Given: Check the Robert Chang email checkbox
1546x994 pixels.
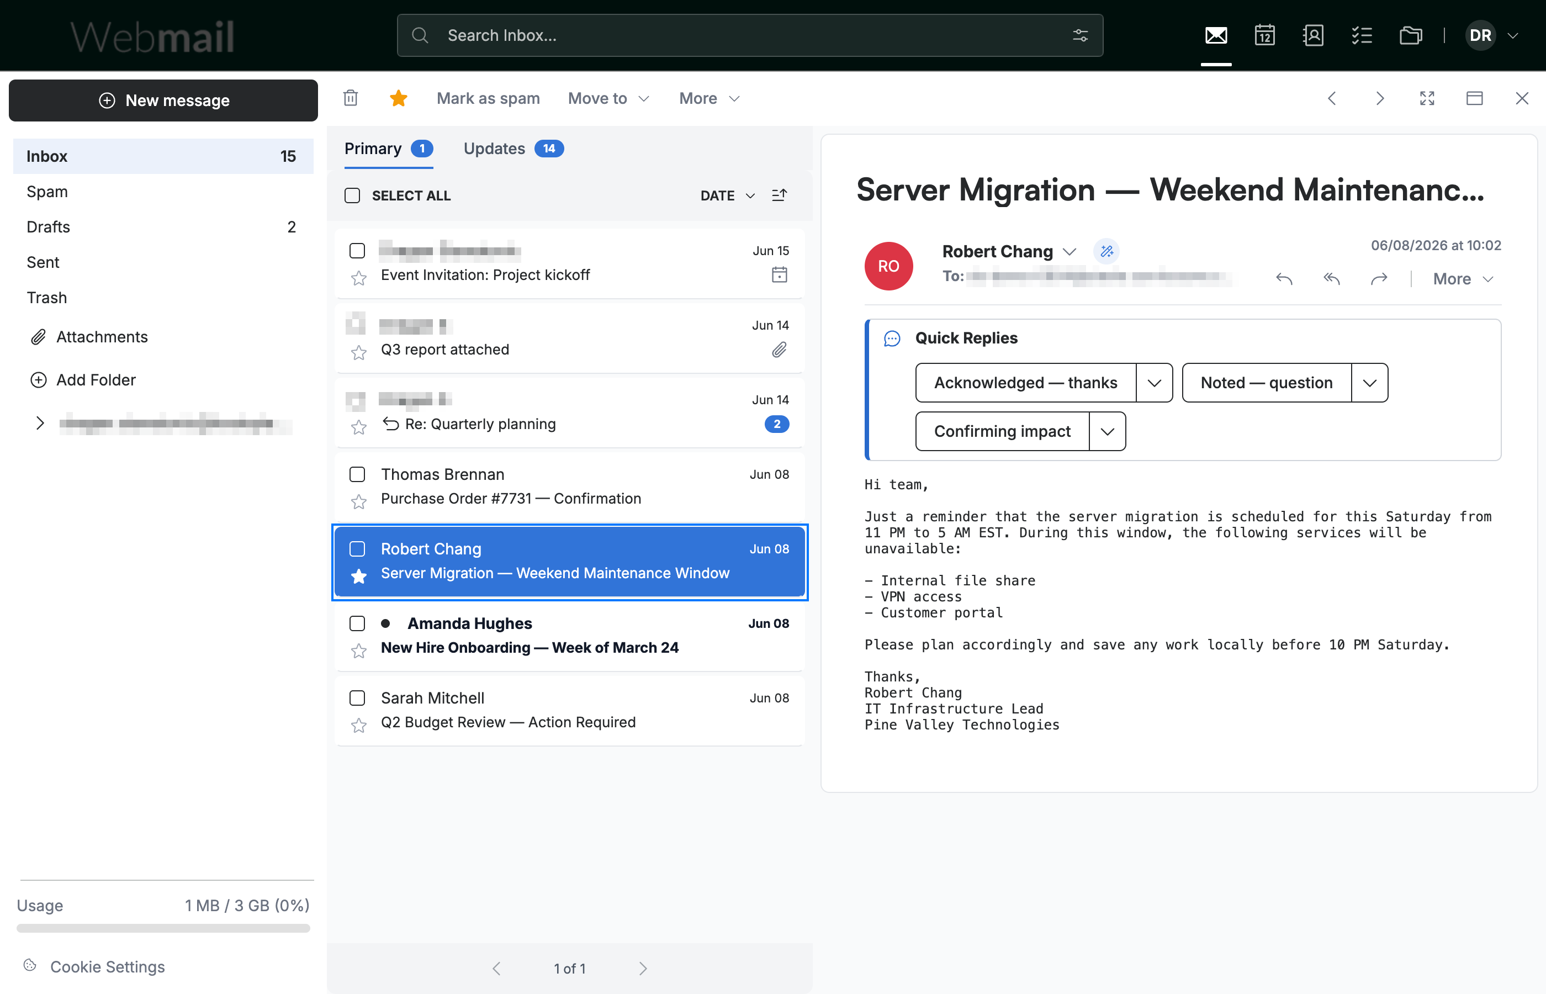Looking at the screenshot, I should [x=357, y=549].
